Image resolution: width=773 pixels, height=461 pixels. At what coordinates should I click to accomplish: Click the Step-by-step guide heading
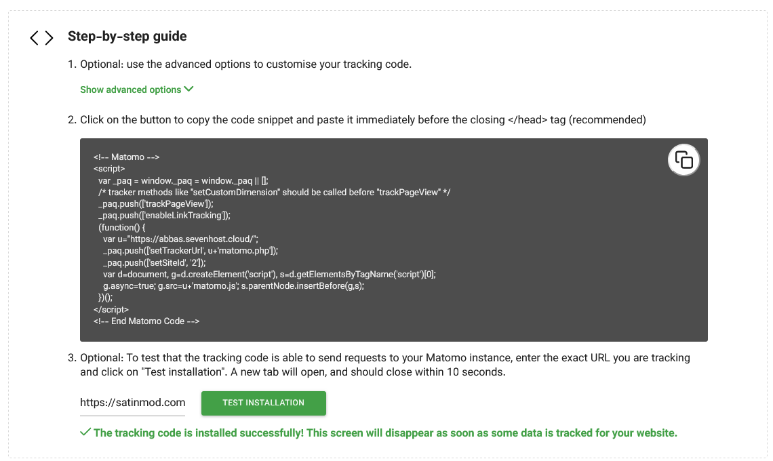click(x=127, y=36)
